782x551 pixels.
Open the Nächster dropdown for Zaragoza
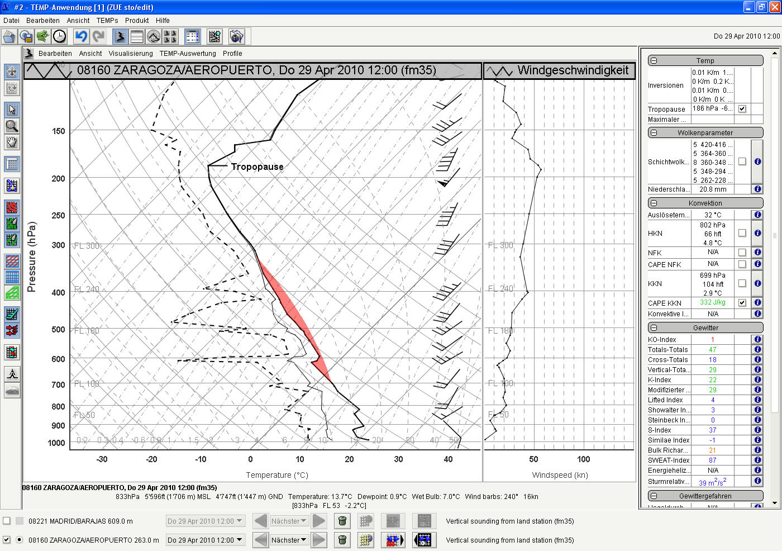pyautogui.click(x=289, y=540)
